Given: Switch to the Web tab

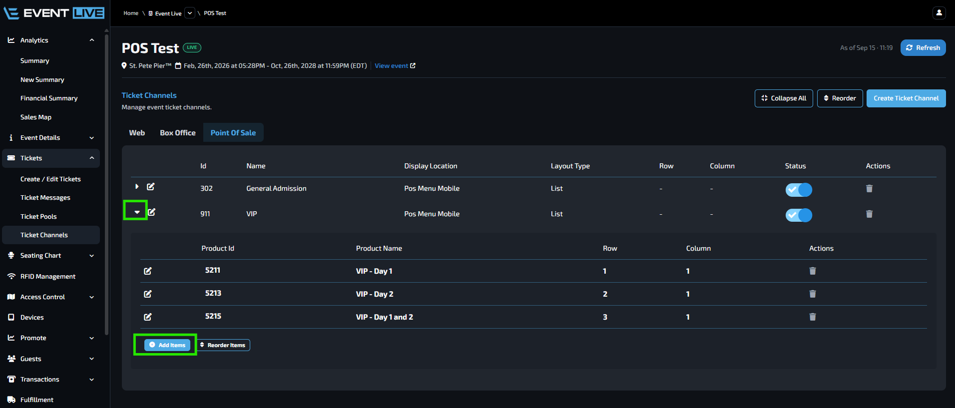Looking at the screenshot, I should pos(137,133).
